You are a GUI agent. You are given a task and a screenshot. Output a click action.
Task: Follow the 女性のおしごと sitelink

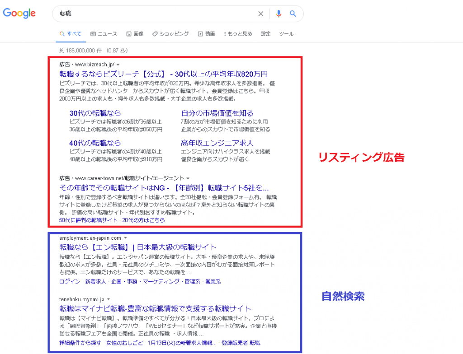tap(125, 343)
